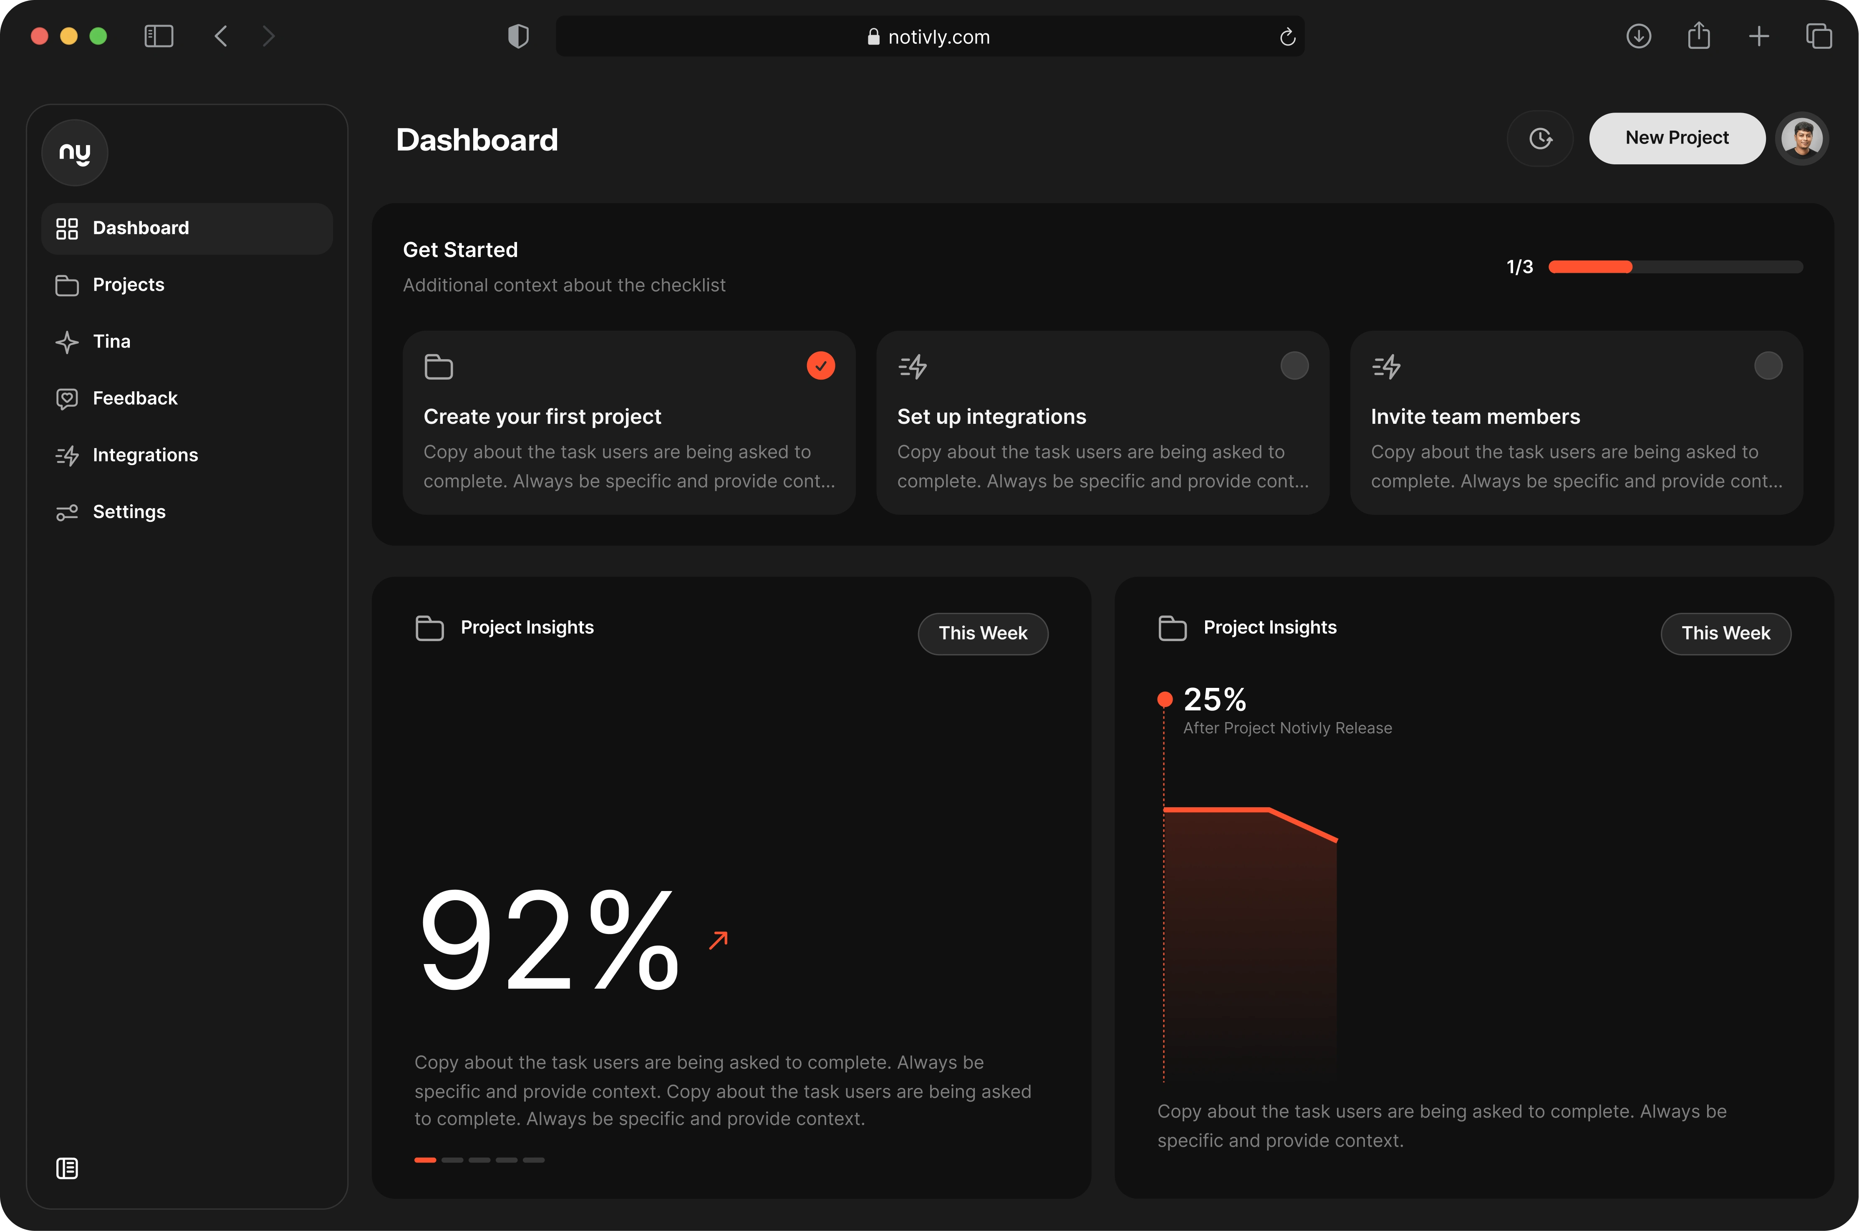This screenshot has height=1231, width=1859.
Task: Click the Get Started progress bar
Action: [1675, 267]
